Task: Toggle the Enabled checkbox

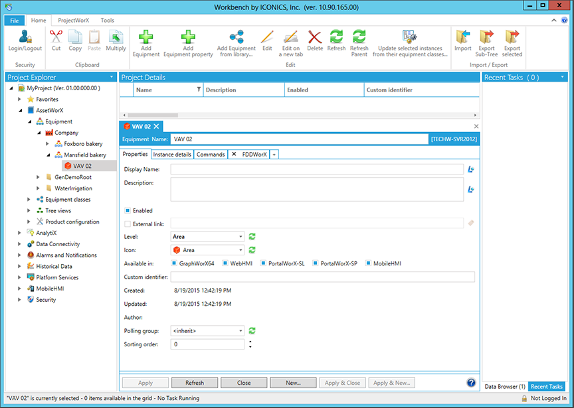Action: (128, 211)
